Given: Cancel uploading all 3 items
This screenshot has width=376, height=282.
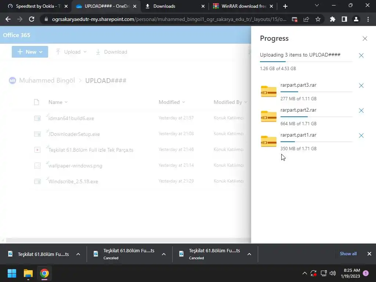Looking at the screenshot, I should pyautogui.click(x=361, y=55).
